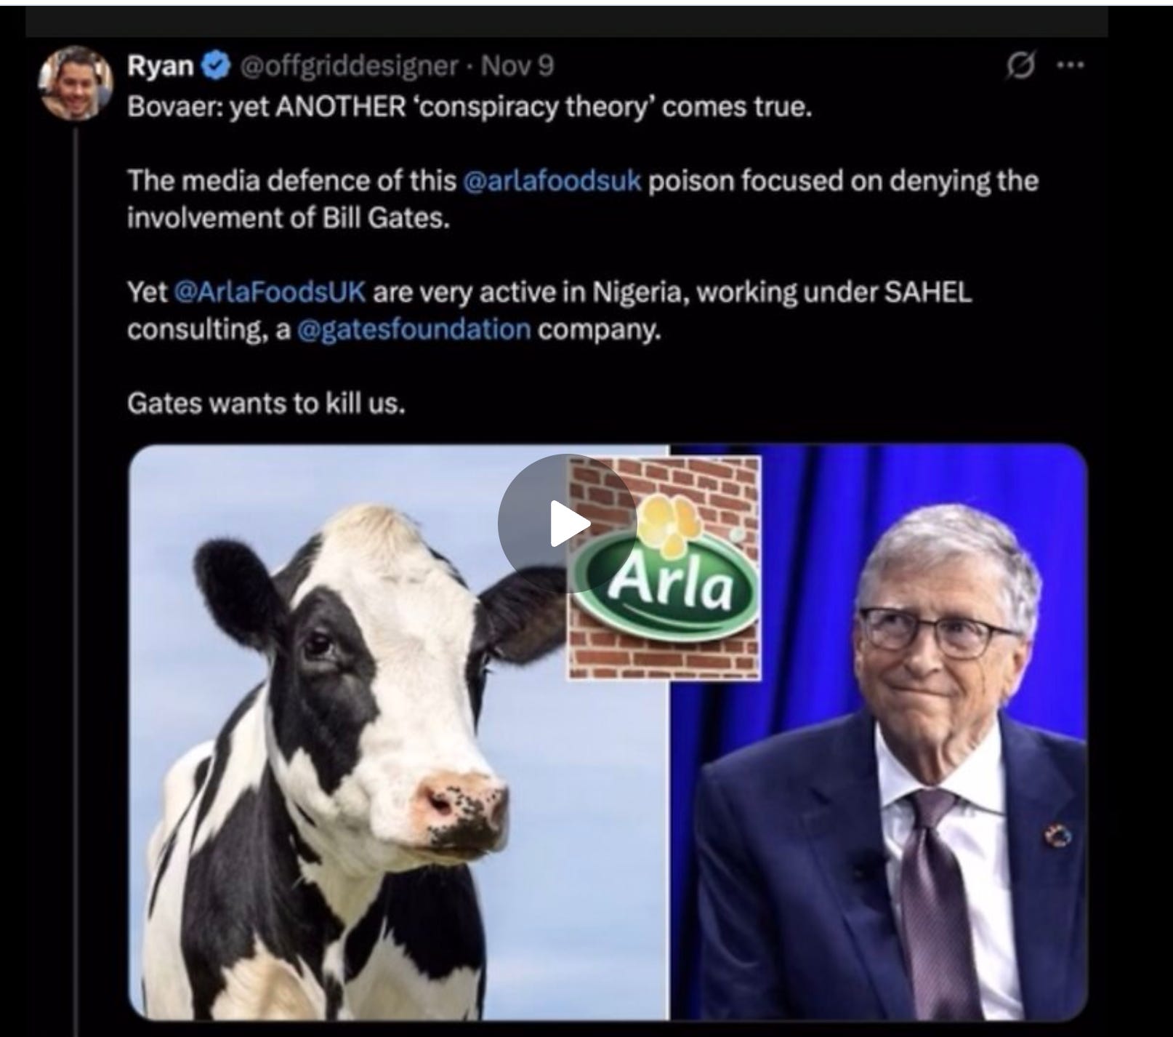
Task: Click the Arla logo image inset
Action: [664, 567]
